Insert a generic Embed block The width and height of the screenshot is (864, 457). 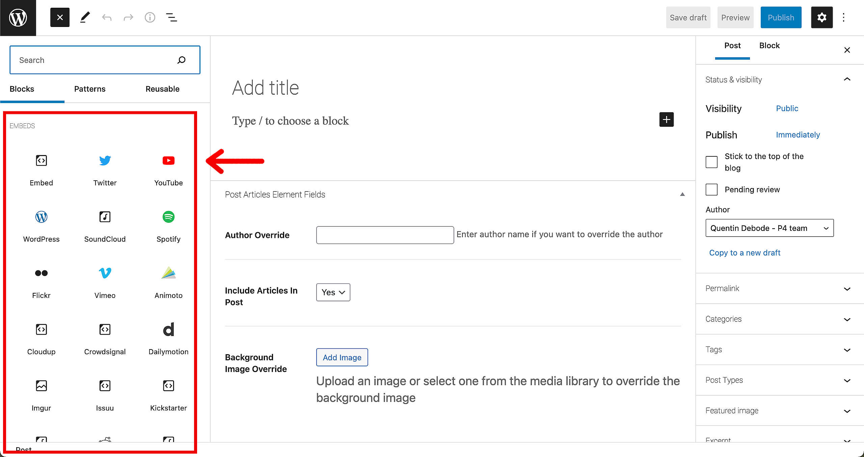(x=41, y=171)
